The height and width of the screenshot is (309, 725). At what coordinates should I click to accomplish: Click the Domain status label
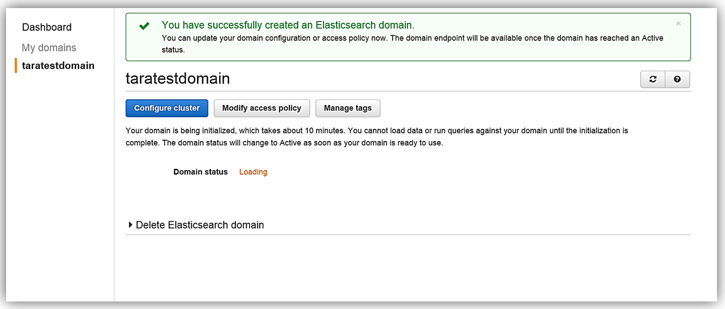point(200,172)
